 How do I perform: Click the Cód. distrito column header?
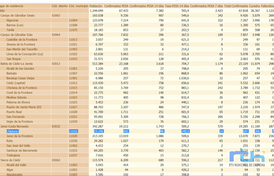pos(60,6)
